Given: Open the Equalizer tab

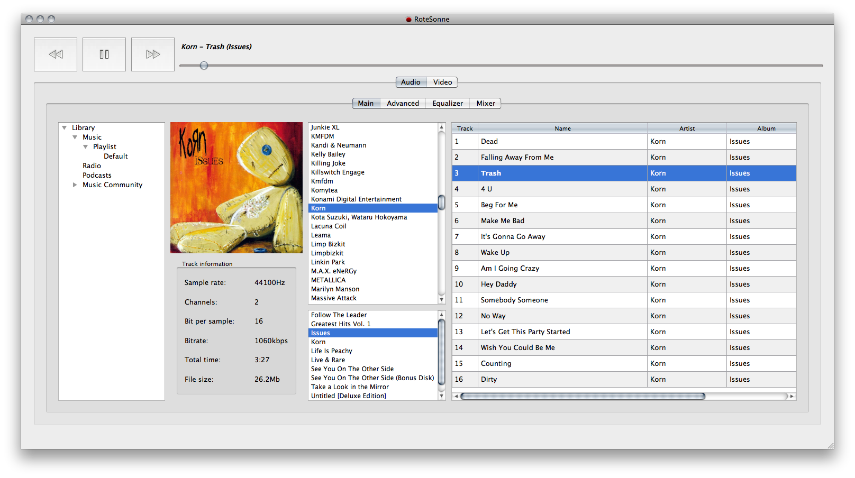Looking at the screenshot, I should click(x=448, y=103).
